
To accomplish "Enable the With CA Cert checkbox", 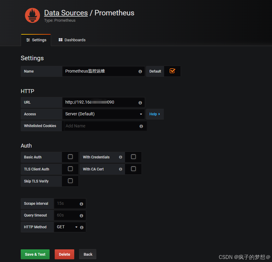I will pos(133,169).
